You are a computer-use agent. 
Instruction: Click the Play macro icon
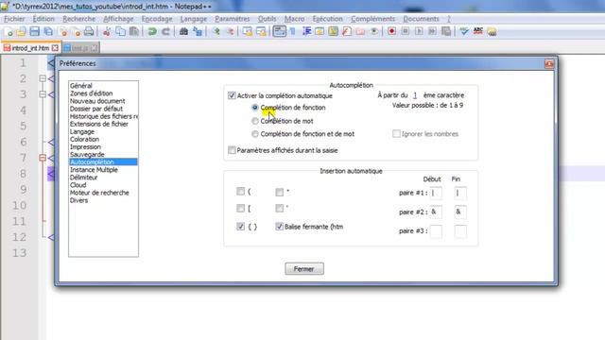tap(419, 31)
